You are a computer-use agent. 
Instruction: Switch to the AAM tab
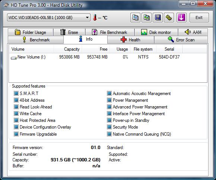click(x=193, y=32)
